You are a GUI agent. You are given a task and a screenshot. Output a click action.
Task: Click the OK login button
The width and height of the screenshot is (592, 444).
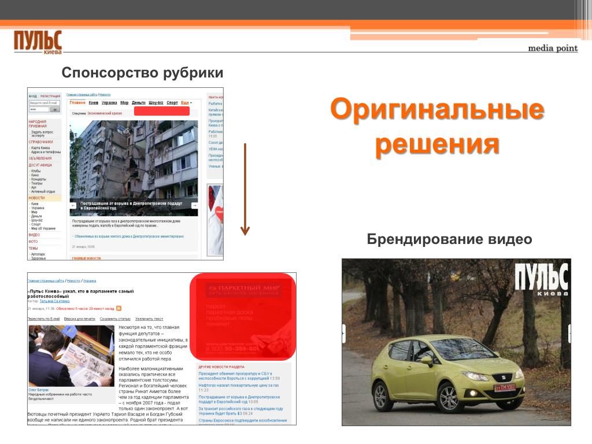(x=55, y=109)
